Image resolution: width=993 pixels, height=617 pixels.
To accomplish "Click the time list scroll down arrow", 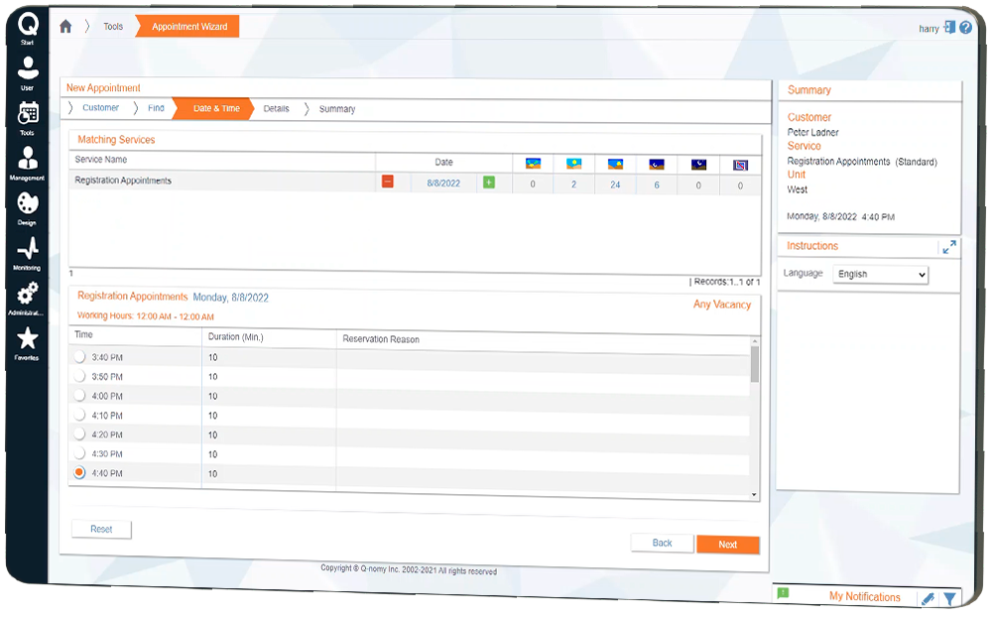I will coord(754,495).
